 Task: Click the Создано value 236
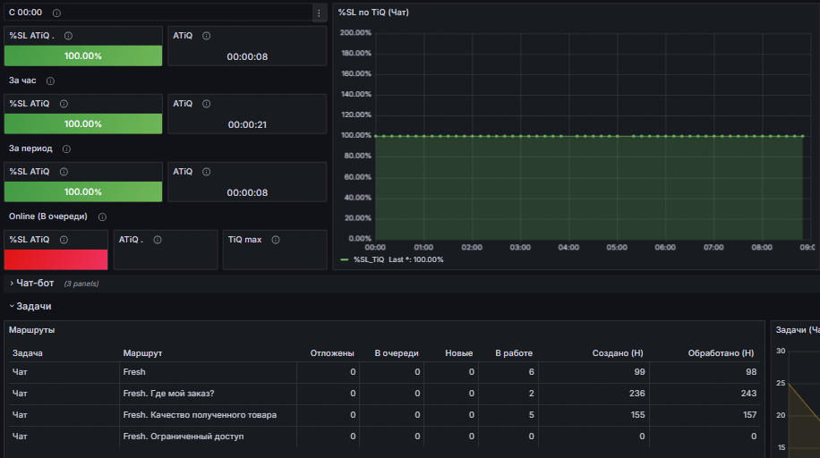(x=637, y=394)
